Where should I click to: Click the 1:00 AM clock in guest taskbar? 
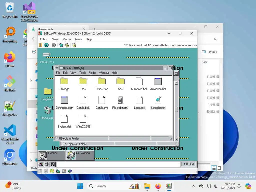[x=188, y=164]
